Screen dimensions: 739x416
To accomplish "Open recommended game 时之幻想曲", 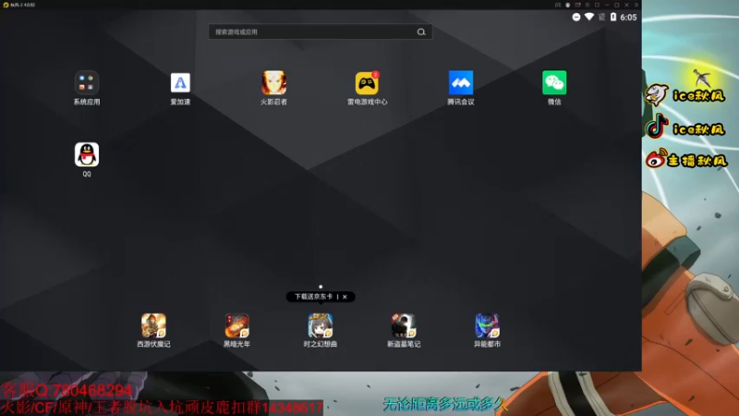I will tap(321, 325).
